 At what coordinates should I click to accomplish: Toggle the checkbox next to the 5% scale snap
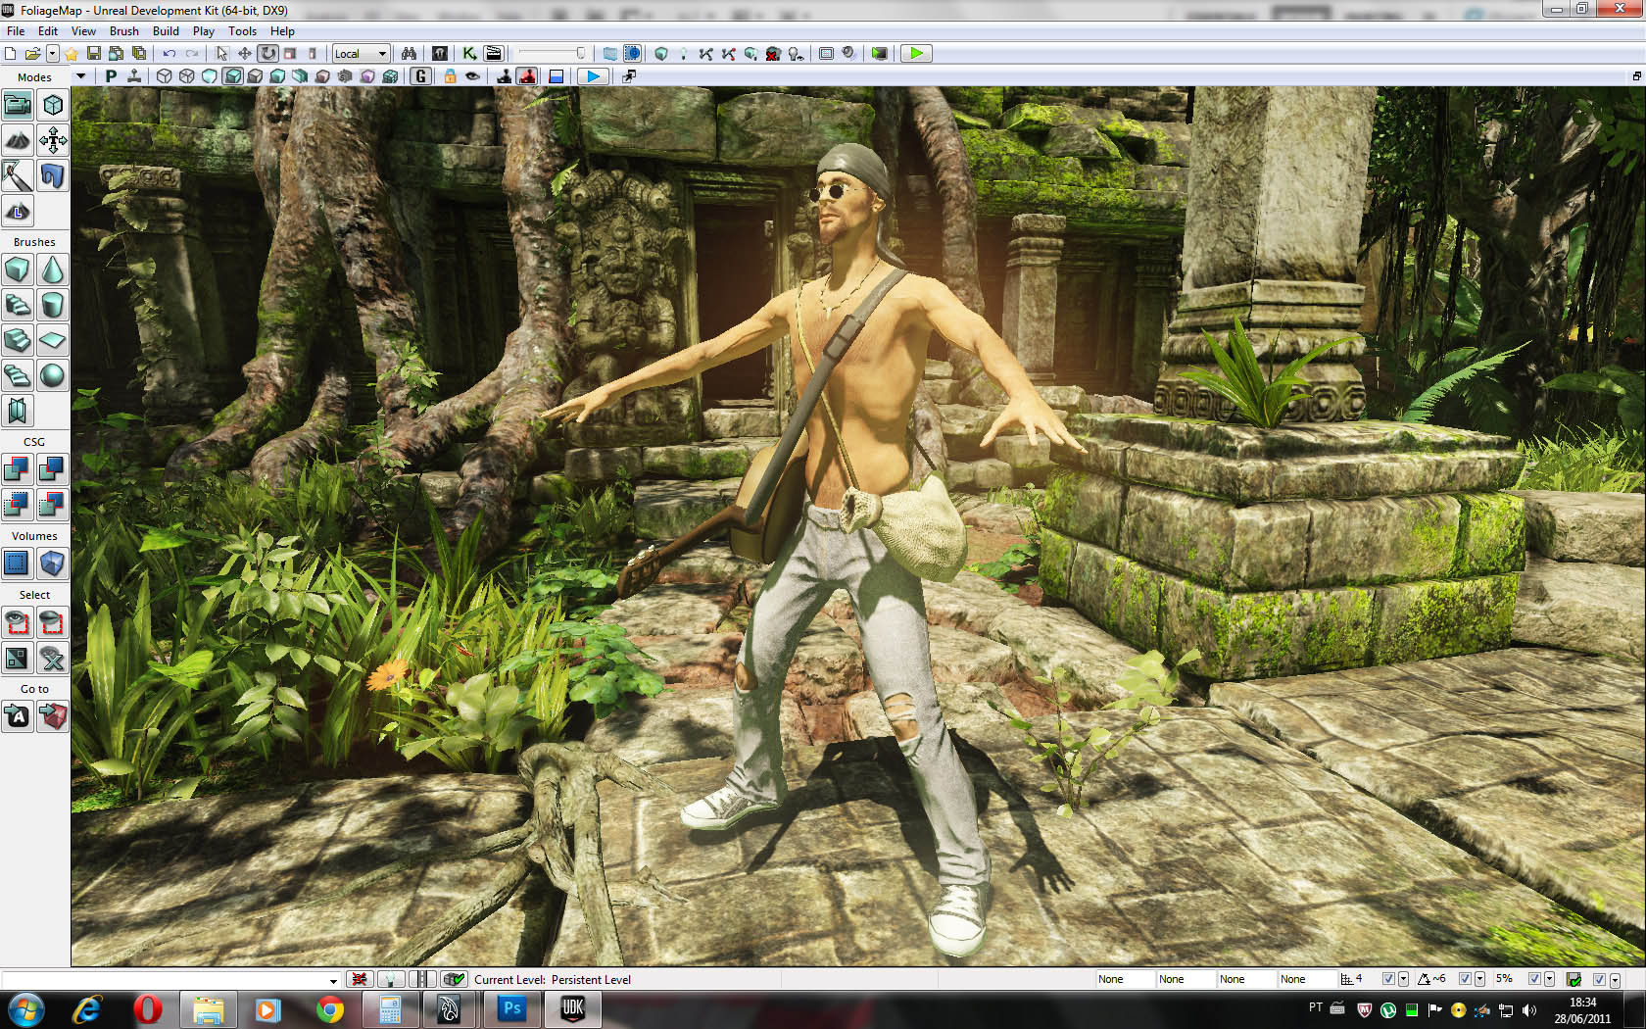click(x=1534, y=979)
